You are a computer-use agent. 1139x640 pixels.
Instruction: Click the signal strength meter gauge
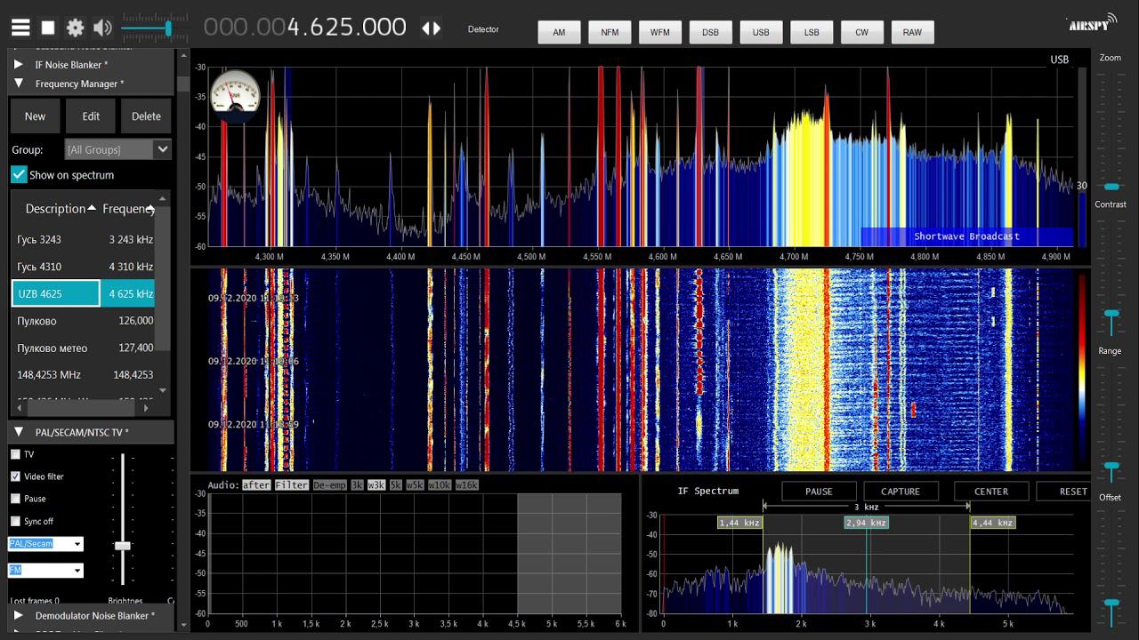(235, 96)
